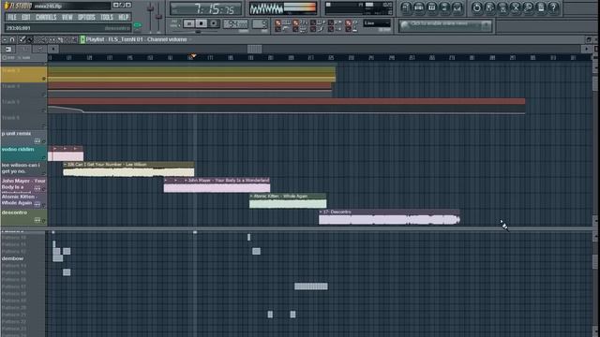Open the VIEW menu

[67, 18]
